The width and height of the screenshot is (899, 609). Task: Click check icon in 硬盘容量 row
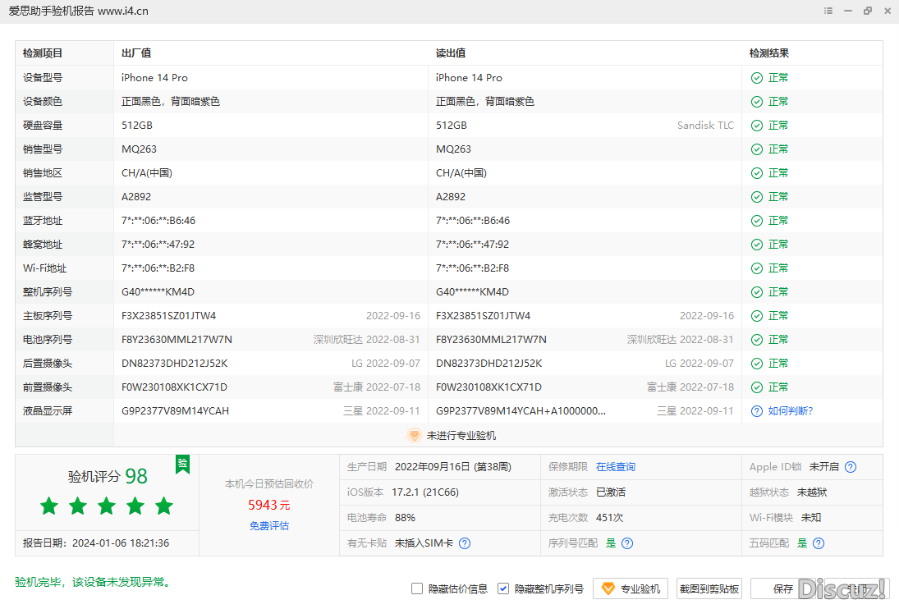(757, 126)
